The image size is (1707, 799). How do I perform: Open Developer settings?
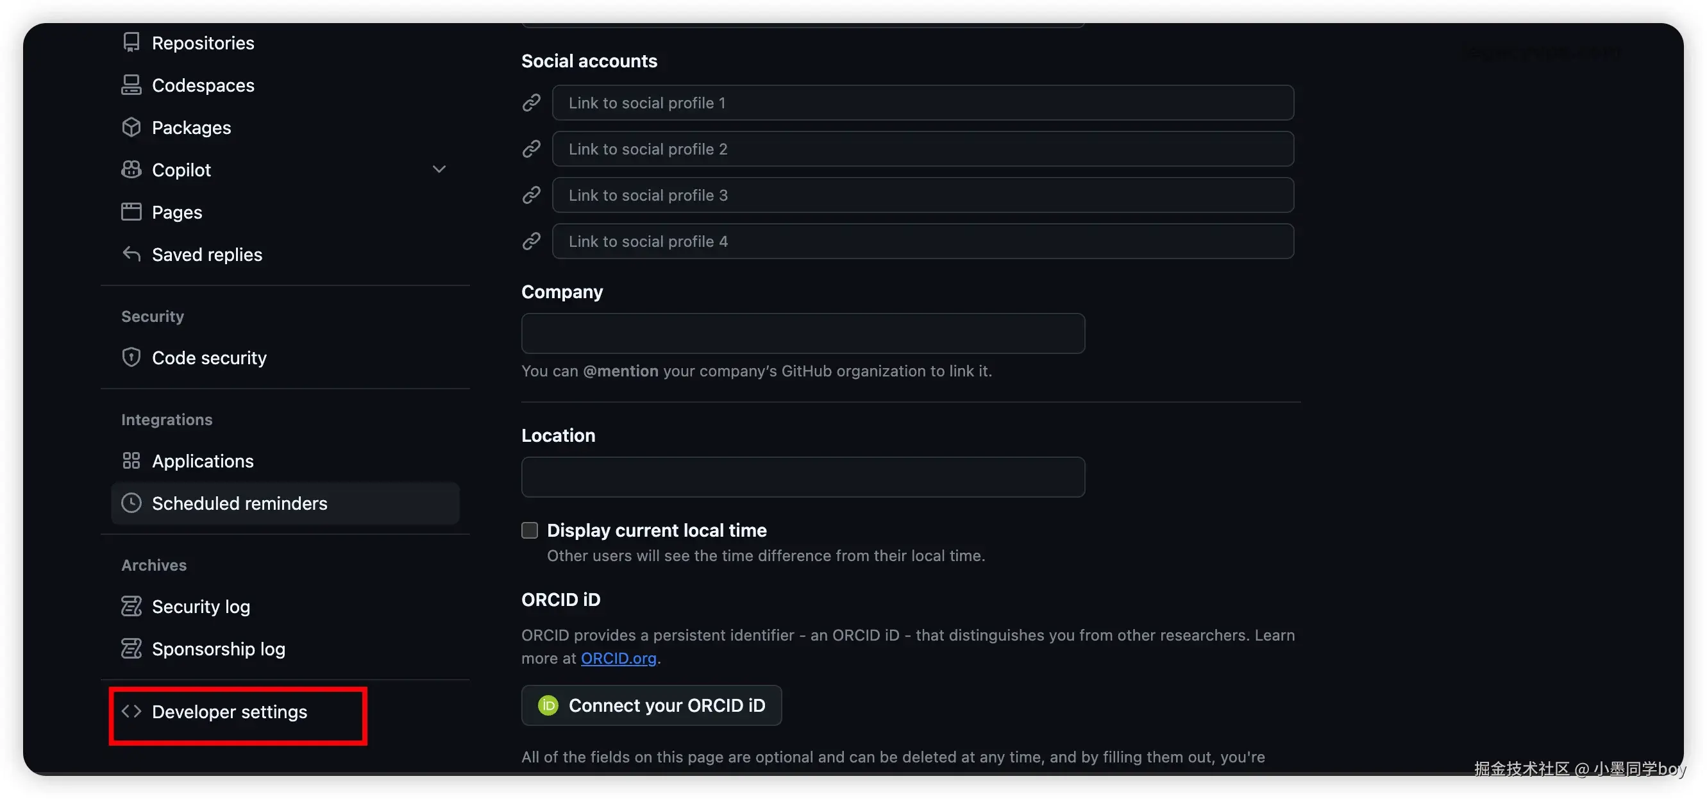[x=230, y=712]
